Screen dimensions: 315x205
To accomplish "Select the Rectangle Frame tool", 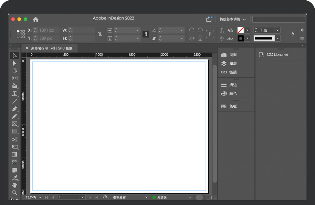I will pyautogui.click(x=15, y=124).
